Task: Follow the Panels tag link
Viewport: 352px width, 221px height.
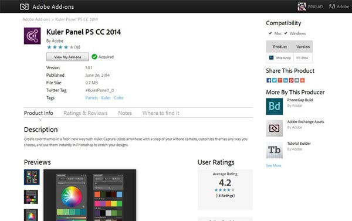Action: (92, 98)
